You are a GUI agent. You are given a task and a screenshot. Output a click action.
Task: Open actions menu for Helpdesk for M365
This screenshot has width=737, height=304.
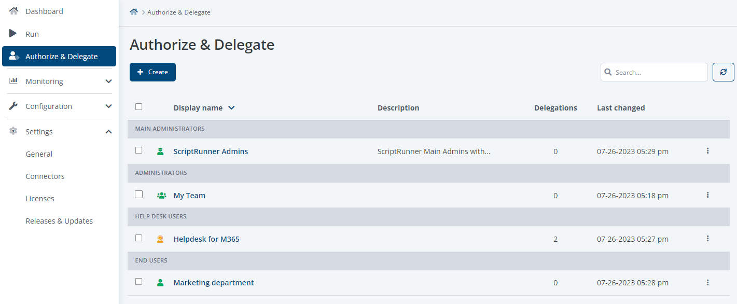tap(707, 239)
